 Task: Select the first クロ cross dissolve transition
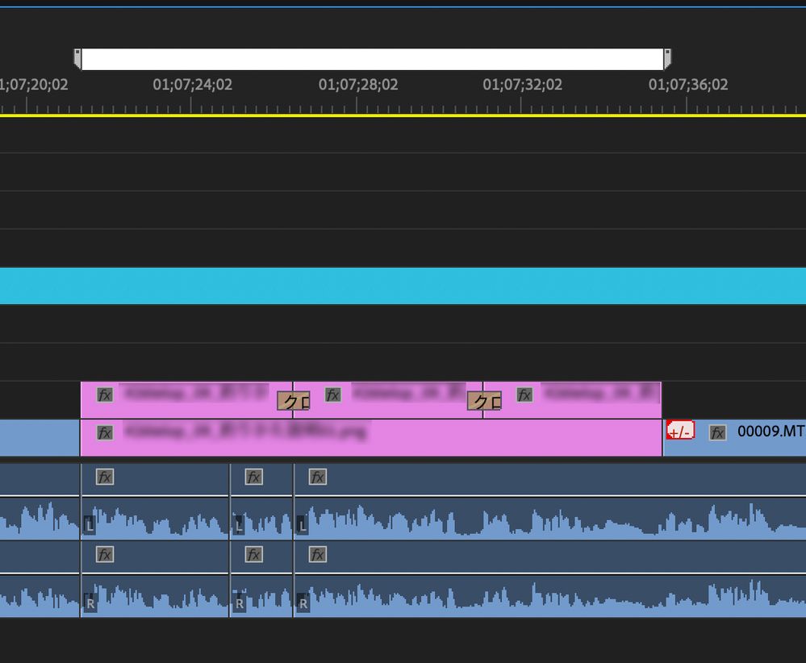pyautogui.click(x=294, y=401)
